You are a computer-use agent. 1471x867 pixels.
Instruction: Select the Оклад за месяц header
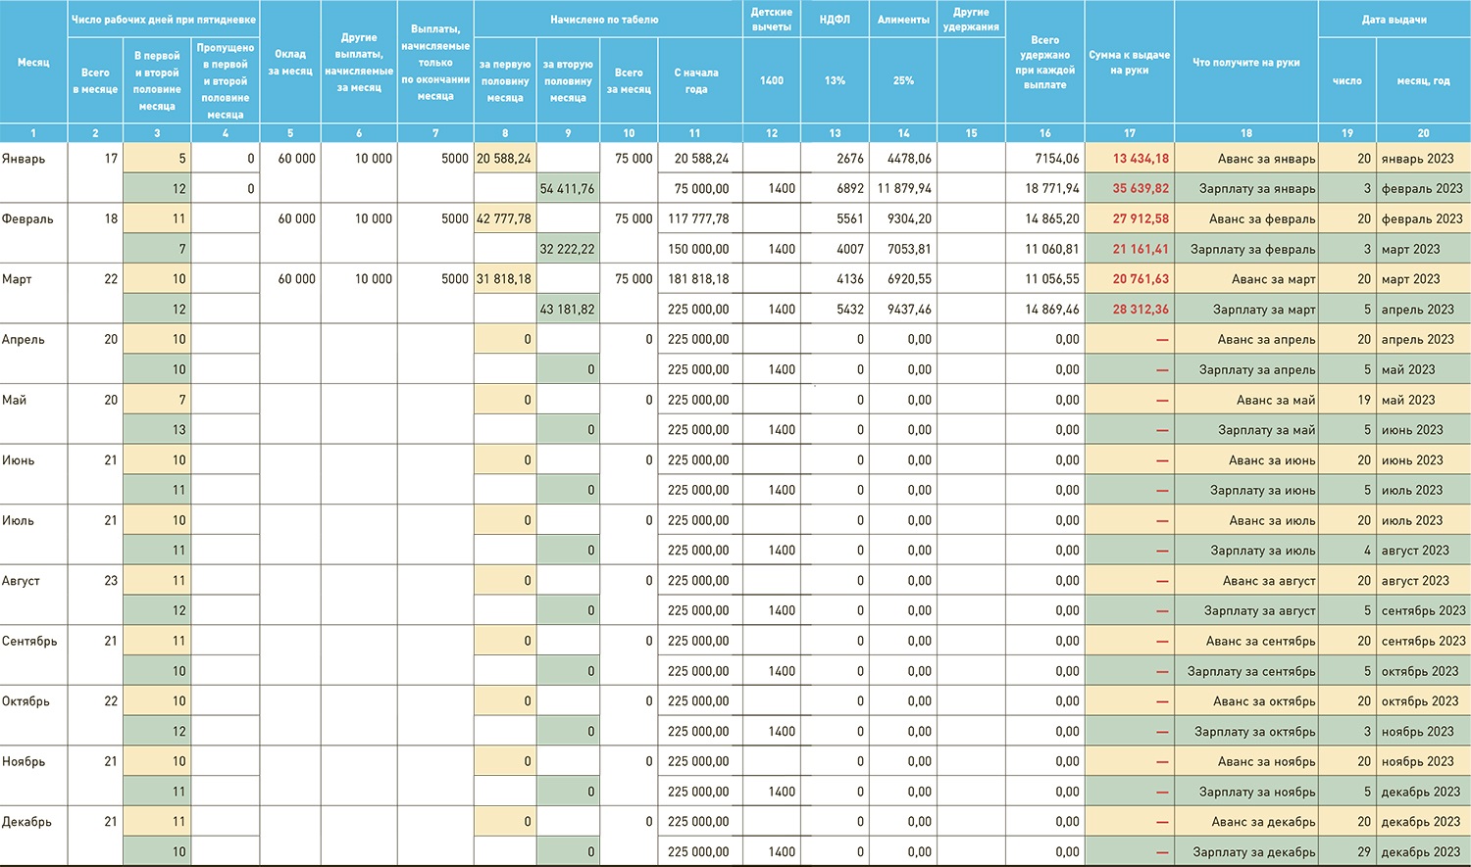[x=290, y=63]
